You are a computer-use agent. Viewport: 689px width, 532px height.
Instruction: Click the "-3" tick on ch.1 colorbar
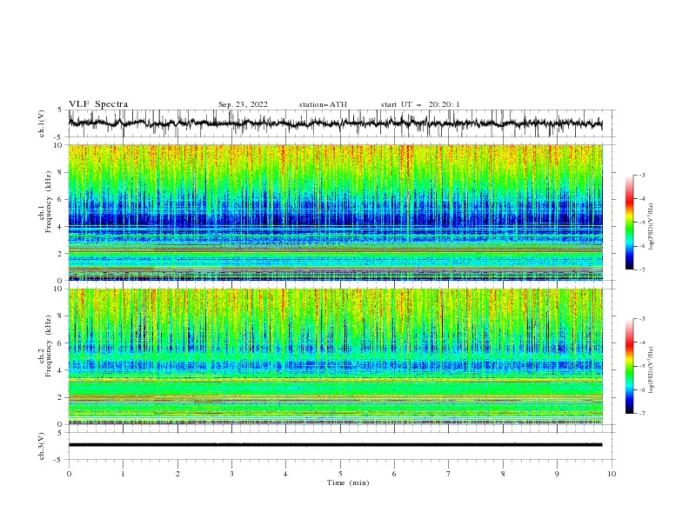tap(641, 175)
